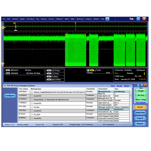The width and height of the screenshot is (151, 151).
Task: Click the 10.0ms/div timebase readout
Action: [x=119, y=70]
